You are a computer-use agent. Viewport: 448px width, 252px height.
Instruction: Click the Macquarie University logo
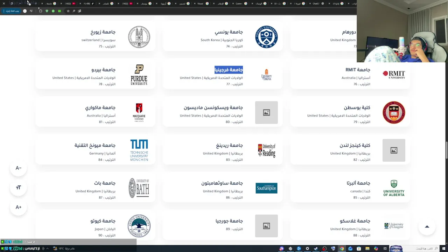139,112
